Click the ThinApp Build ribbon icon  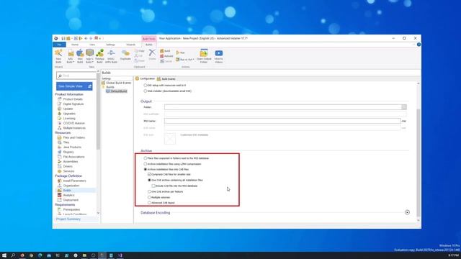[x=99, y=56]
